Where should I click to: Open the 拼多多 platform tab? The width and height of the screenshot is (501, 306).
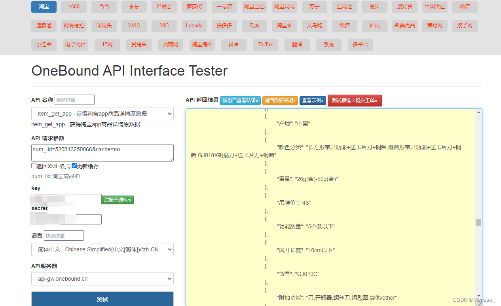tap(224, 26)
